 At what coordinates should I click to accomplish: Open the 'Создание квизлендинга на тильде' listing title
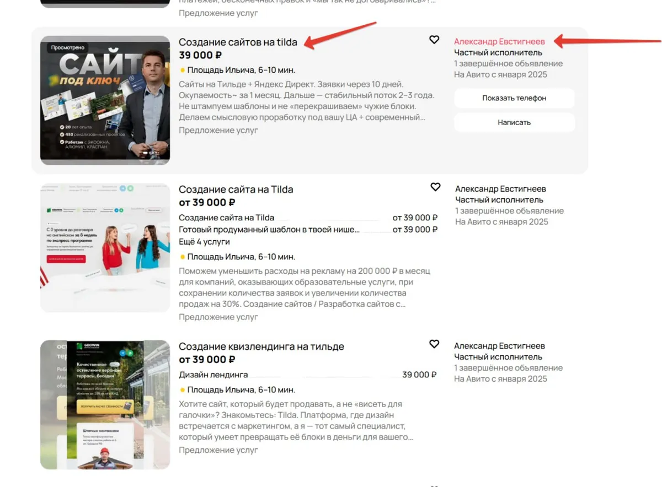pos(261,347)
